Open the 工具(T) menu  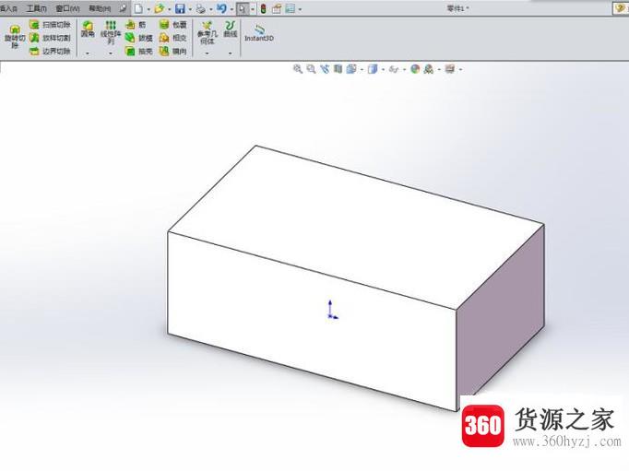[37, 8]
